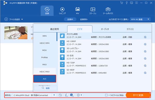The width and height of the screenshot is (155, 100).
Task: Click the 解像度：1280x720 text
Action: [99, 66]
